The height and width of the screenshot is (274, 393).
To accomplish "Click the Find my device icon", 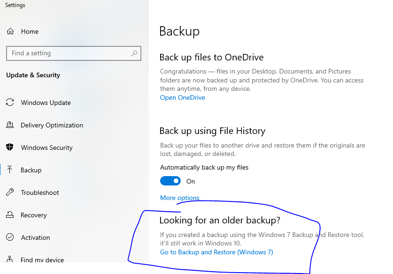I will (10, 259).
